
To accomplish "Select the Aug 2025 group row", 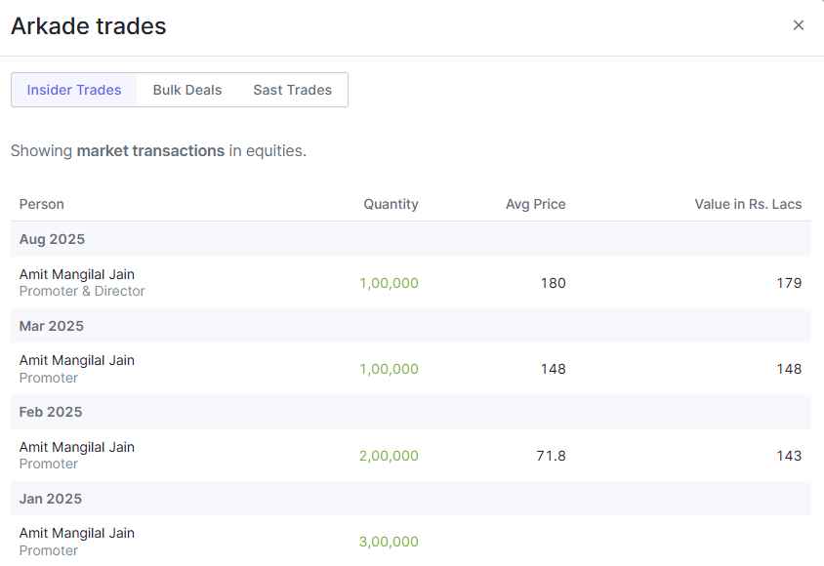I will pos(411,239).
